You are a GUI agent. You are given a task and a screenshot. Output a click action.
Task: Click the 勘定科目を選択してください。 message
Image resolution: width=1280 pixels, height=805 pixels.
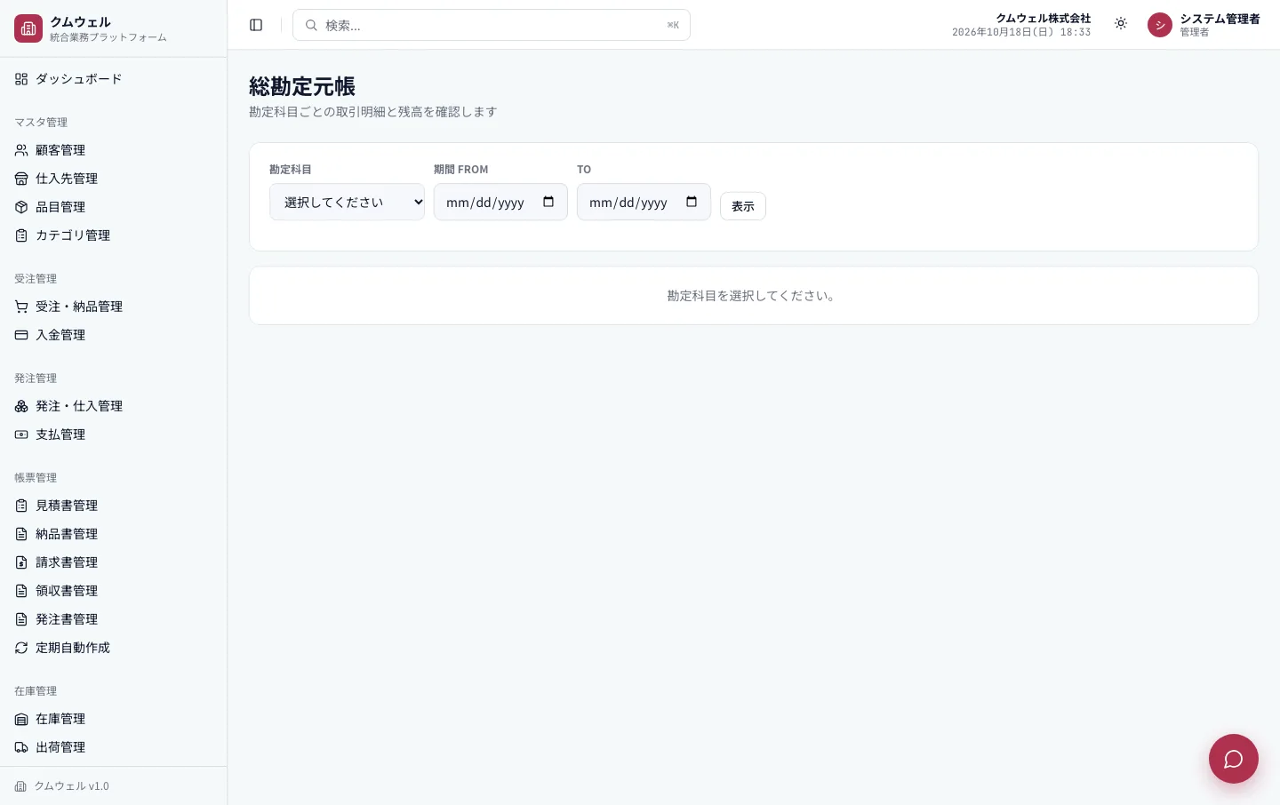click(x=754, y=296)
